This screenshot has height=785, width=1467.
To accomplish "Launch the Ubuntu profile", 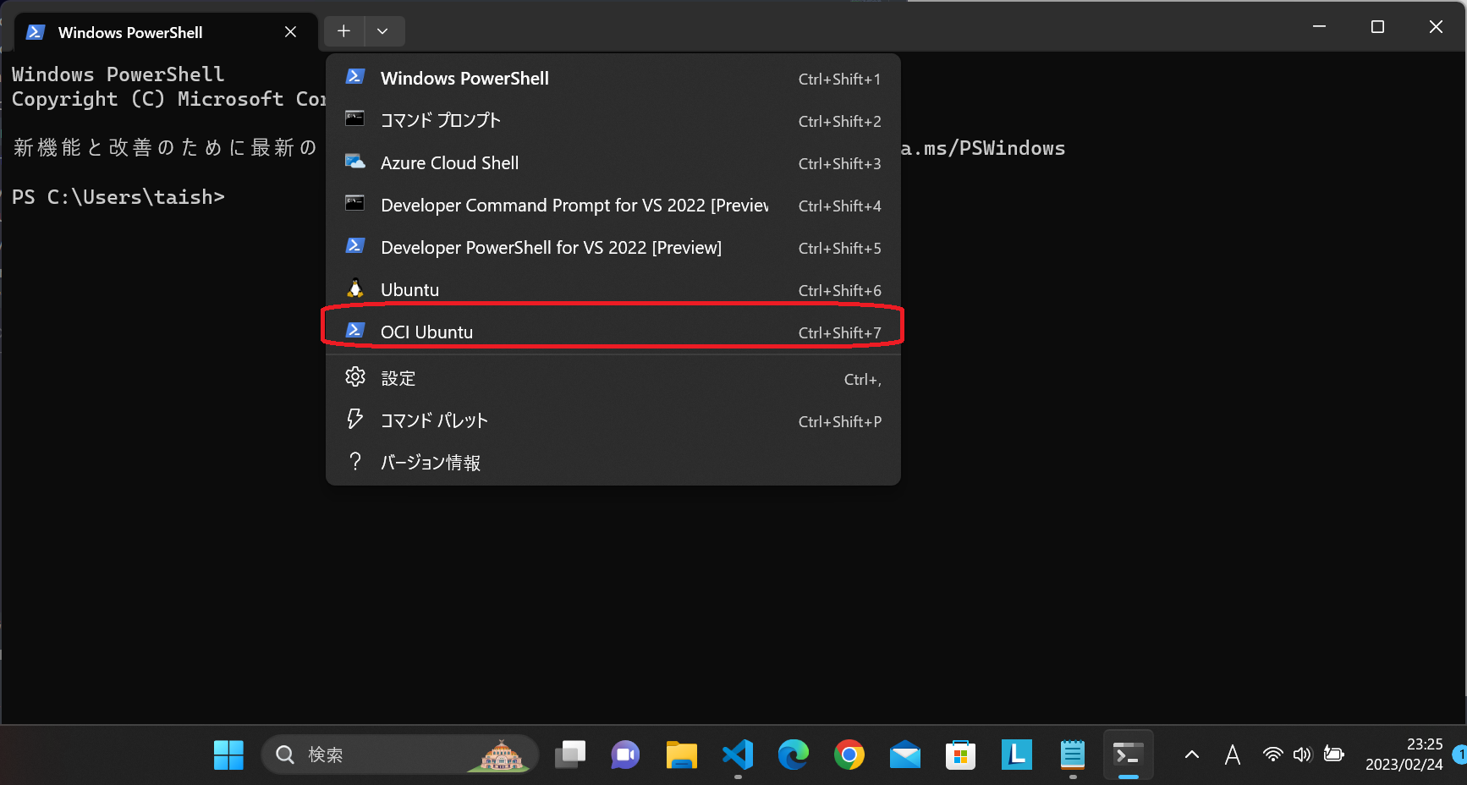I will [613, 289].
